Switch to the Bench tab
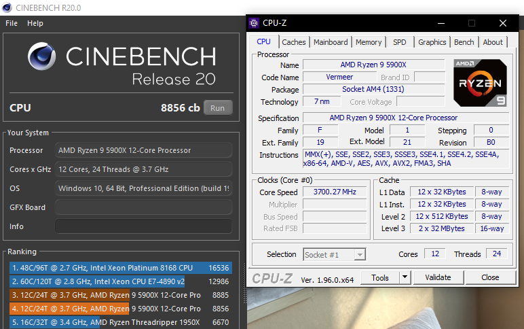524x329 pixels. [x=464, y=42]
